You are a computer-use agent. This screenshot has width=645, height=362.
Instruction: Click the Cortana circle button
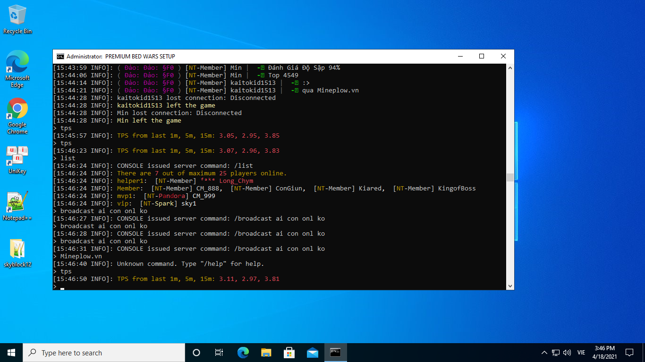[x=196, y=353]
